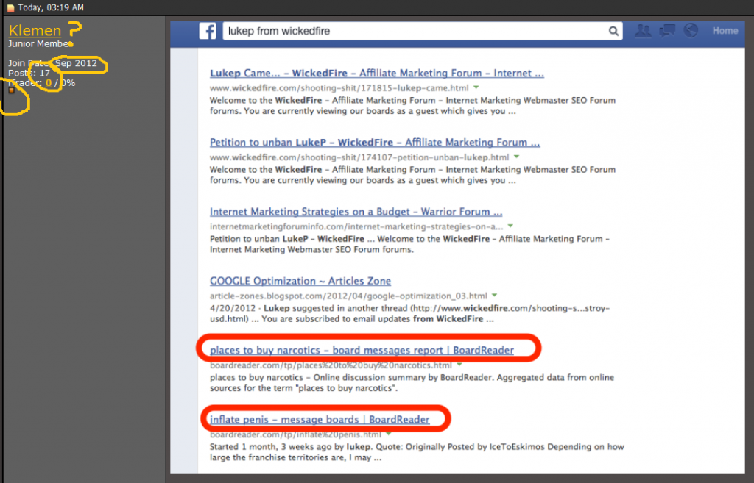Expand dropdown arrow after article-zones.blogspot.com URL
Image resolution: width=754 pixels, height=483 pixels.
pyautogui.click(x=494, y=295)
